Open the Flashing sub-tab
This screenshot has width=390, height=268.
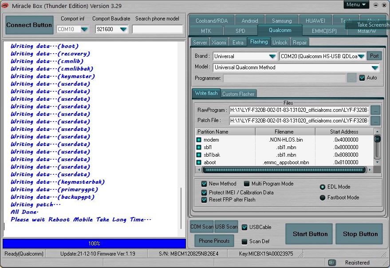tap(259, 42)
